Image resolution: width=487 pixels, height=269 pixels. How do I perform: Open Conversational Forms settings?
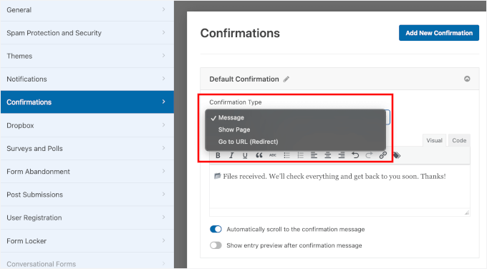[x=87, y=260]
